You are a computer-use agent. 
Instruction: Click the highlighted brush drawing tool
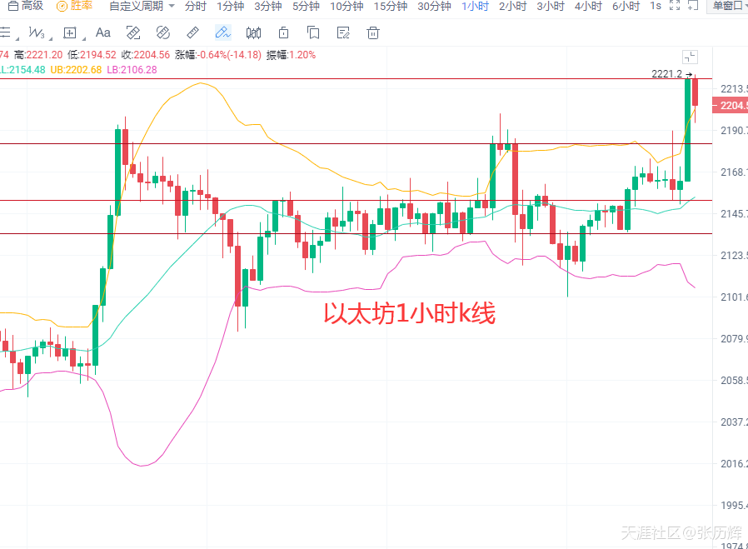[x=222, y=33]
